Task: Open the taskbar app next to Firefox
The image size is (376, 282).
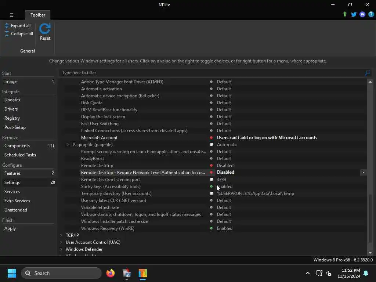Action: (x=126, y=273)
